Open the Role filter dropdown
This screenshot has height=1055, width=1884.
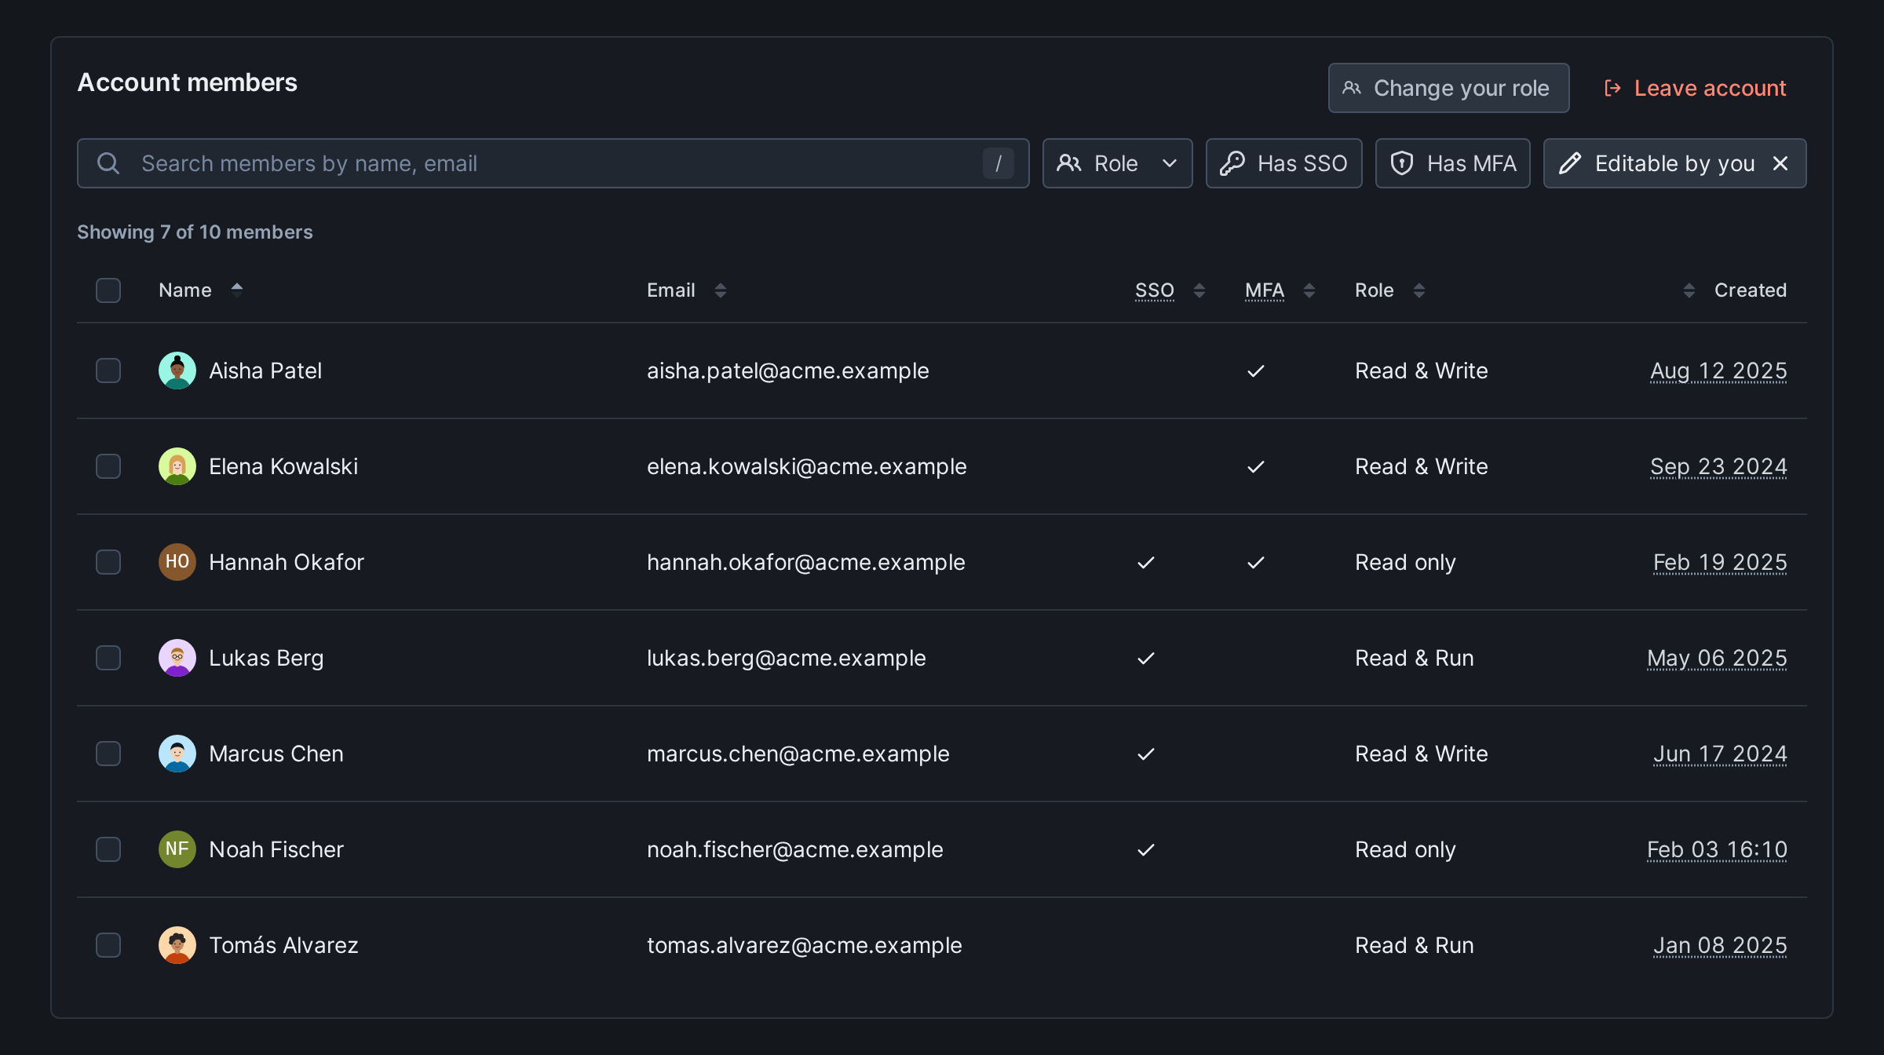coord(1118,163)
